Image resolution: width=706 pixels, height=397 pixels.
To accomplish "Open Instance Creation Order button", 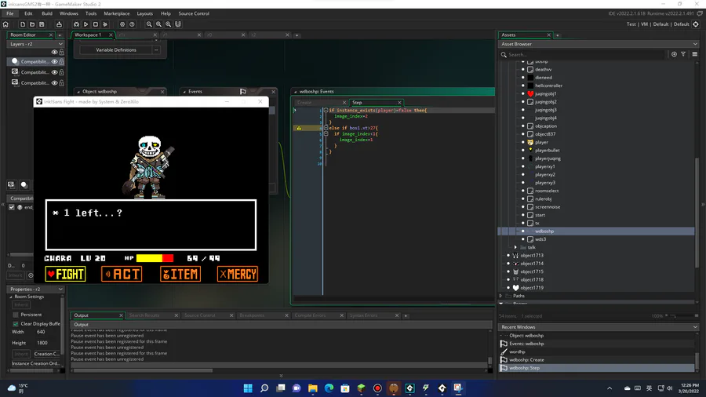I will (x=35, y=364).
